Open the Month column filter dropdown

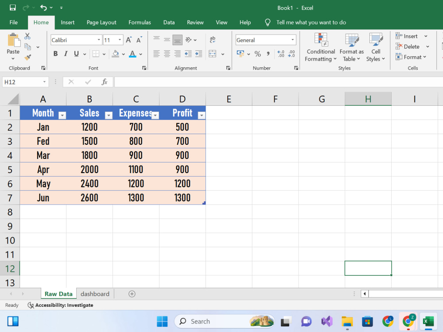(62, 115)
